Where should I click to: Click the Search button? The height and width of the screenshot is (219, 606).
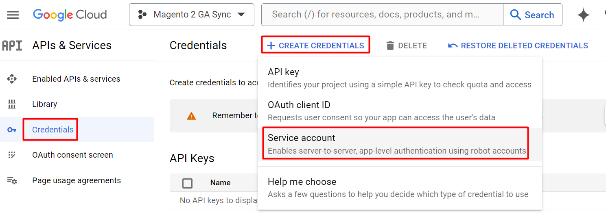coord(532,15)
